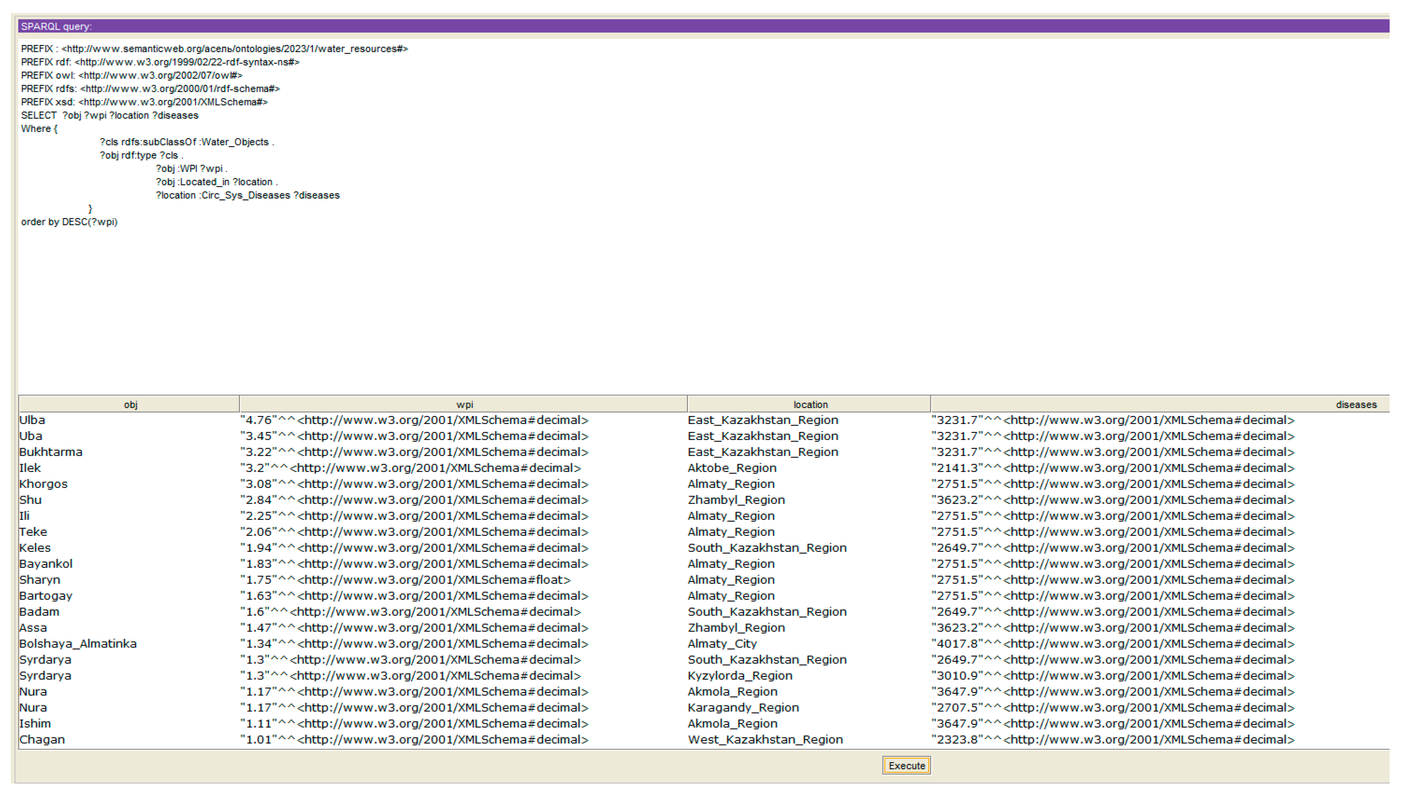Select the Ulba result row
The image size is (1403, 803).
32,420
